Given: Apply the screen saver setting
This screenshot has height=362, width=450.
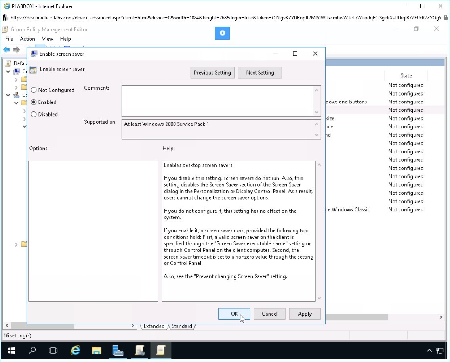Looking at the screenshot, I should (305, 314).
